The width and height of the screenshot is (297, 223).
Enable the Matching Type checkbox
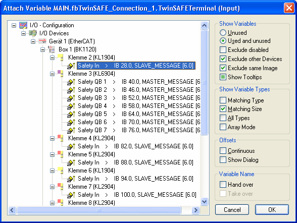pyautogui.click(x=223, y=100)
